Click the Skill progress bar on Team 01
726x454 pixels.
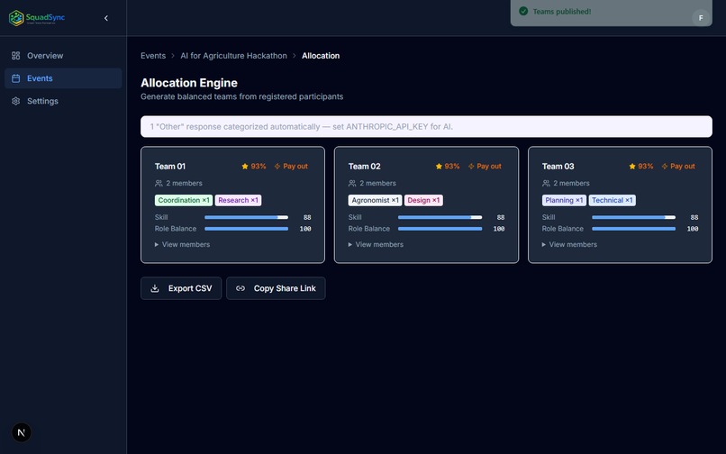tap(246, 217)
